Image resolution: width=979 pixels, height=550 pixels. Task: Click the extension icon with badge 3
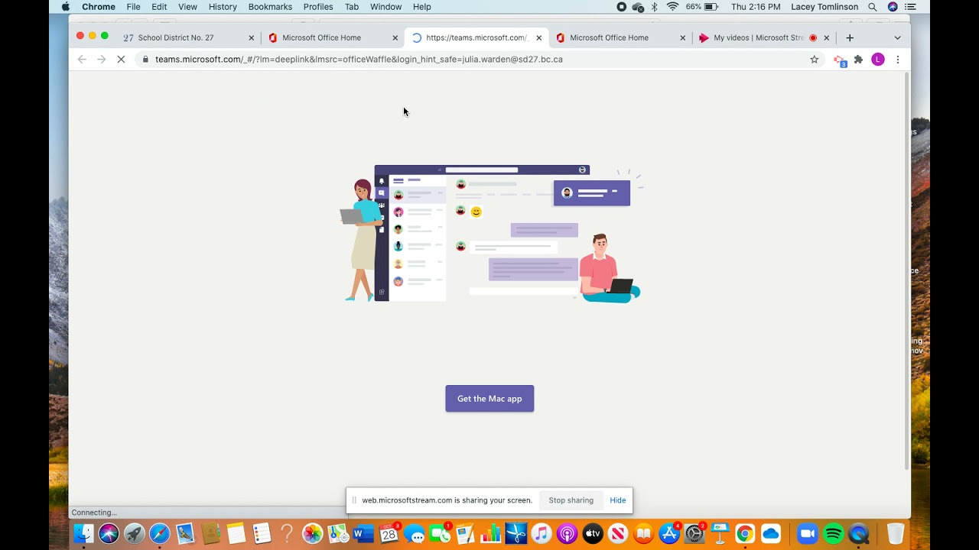[x=840, y=60]
